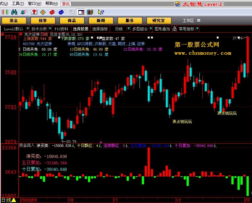Click 图形叠加 in the chart toolbar
252x203 pixels.
[x=162, y=29]
